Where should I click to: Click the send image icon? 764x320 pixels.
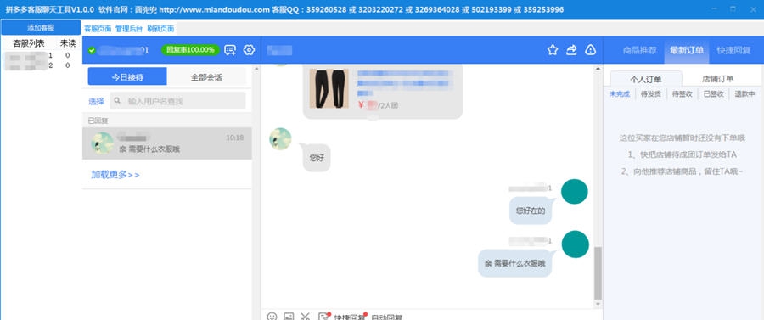tap(289, 317)
